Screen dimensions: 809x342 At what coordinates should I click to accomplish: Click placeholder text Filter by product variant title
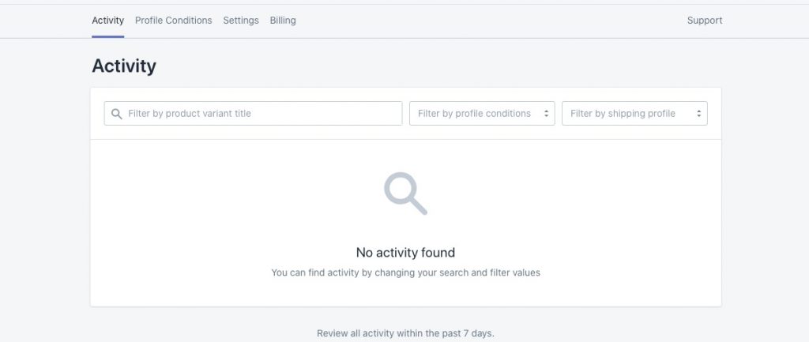[190, 114]
